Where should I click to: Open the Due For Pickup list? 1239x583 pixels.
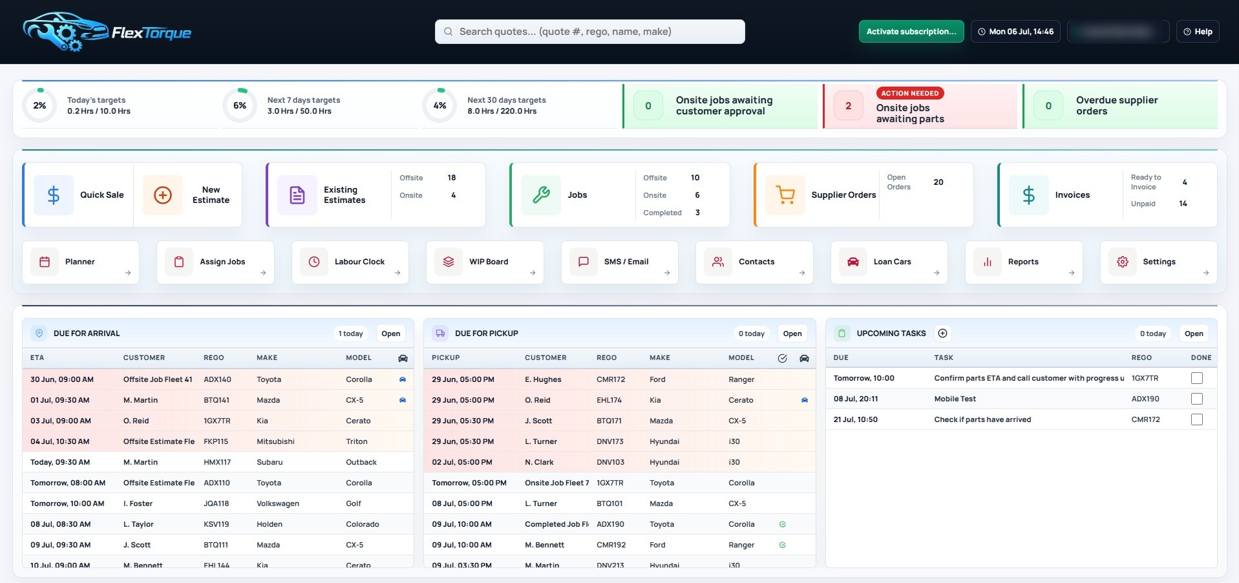pos(792,334)
